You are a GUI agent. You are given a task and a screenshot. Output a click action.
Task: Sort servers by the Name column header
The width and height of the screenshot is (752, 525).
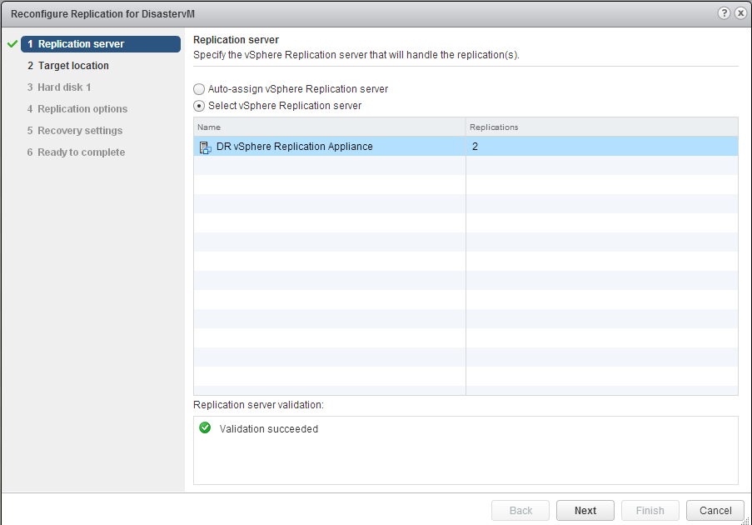pos(329,127)
